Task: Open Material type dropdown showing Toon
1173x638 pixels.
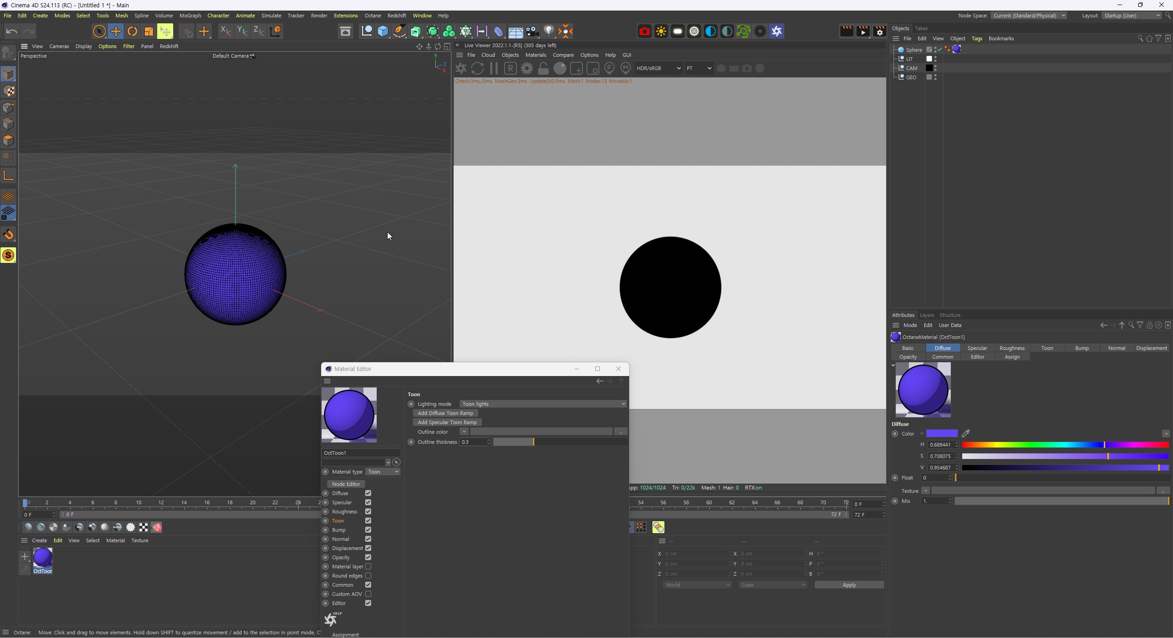Action: point(383,471)
